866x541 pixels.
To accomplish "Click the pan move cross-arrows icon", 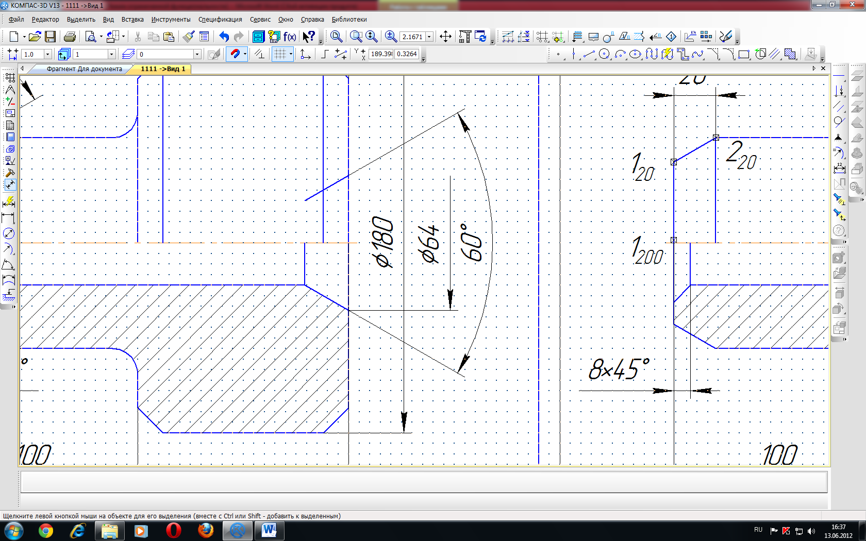I will pyautogui.click(x=445, y=37).
